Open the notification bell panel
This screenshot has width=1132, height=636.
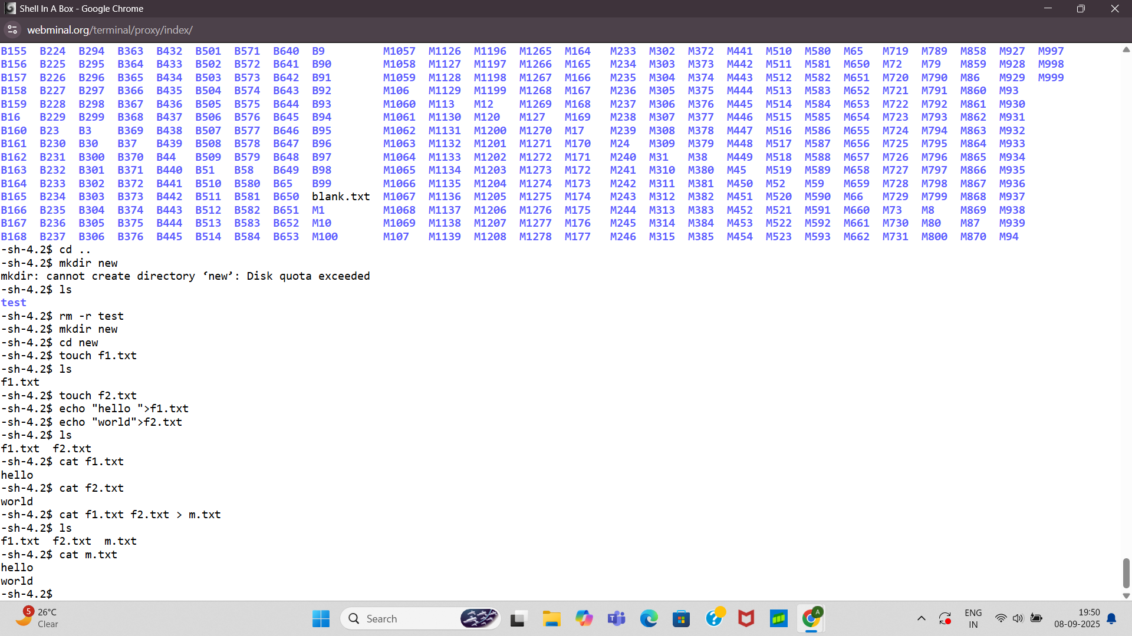coord(1111,618)
